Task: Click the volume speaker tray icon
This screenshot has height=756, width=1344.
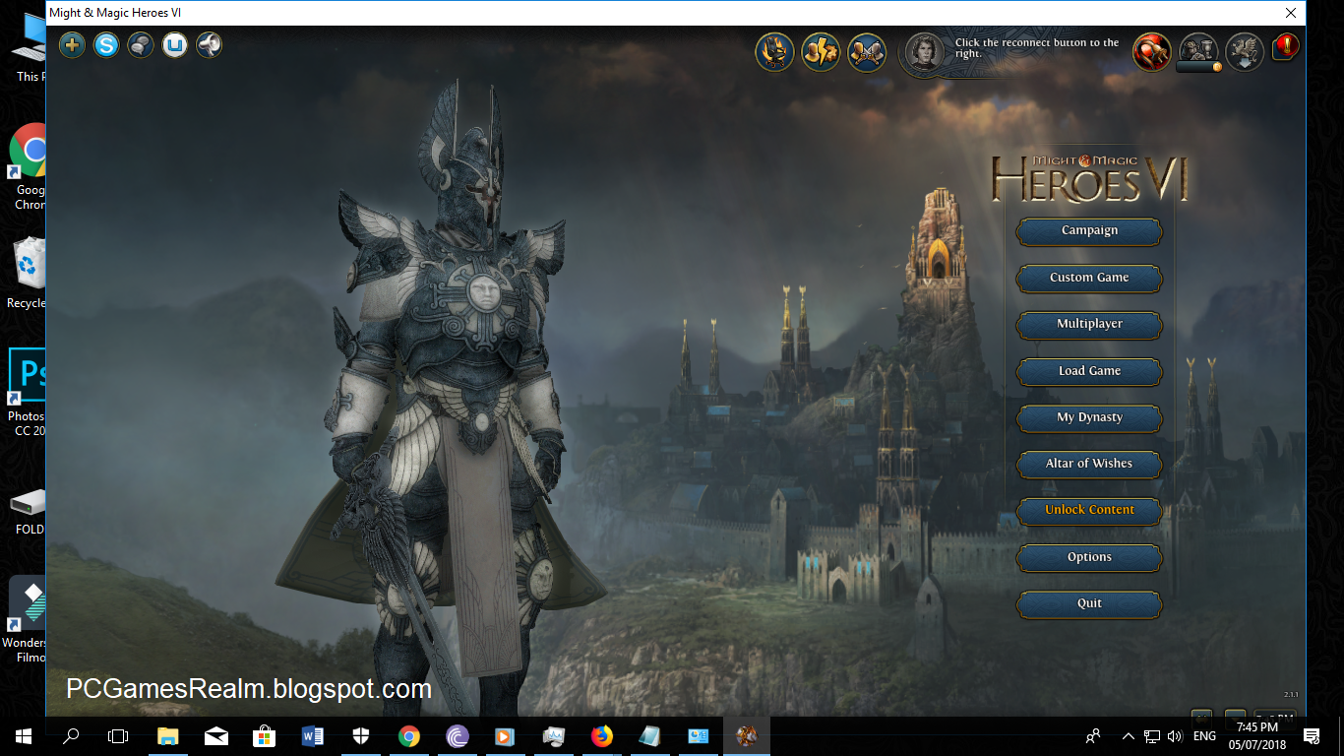Action: (x=1174, y=735)
